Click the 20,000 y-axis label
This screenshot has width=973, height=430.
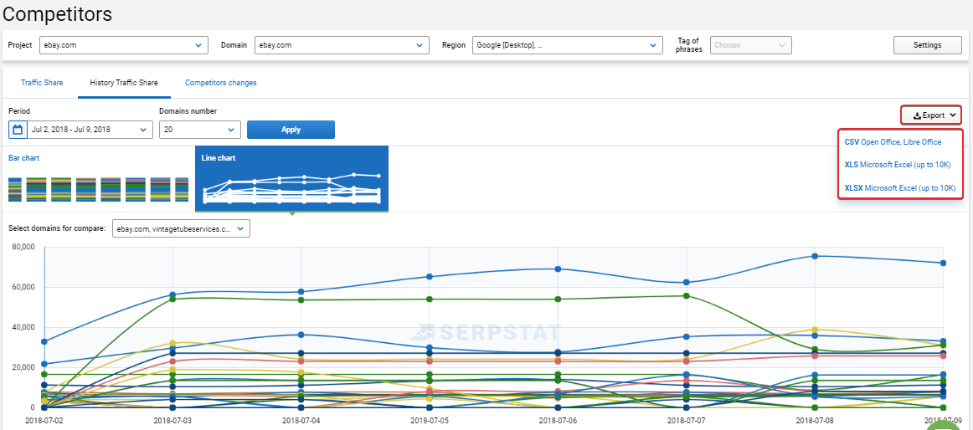click(x=25, y=367)
